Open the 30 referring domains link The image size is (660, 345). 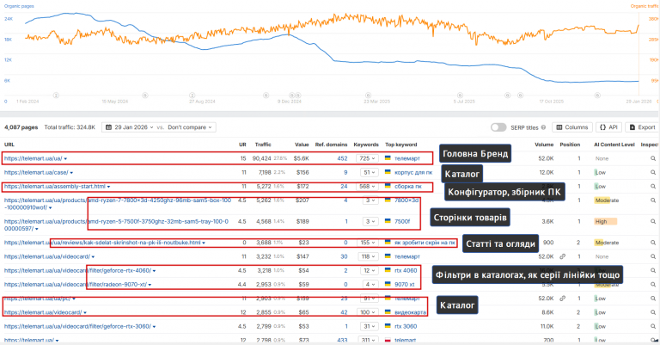344,256
